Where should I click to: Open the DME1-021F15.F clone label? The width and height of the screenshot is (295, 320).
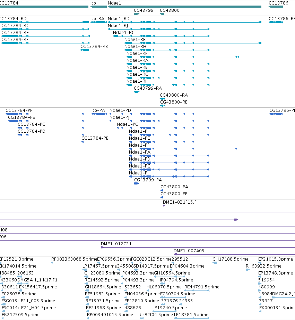pyautogui.click(x=180, y=202)
